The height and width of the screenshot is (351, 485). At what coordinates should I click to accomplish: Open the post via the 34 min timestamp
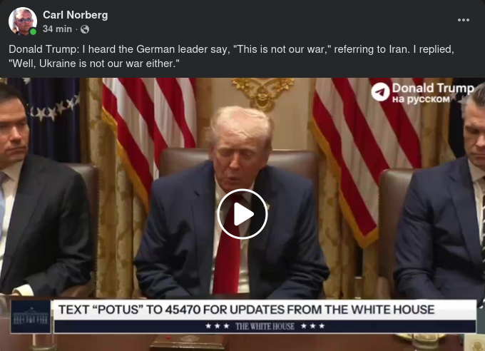point(57,29)
